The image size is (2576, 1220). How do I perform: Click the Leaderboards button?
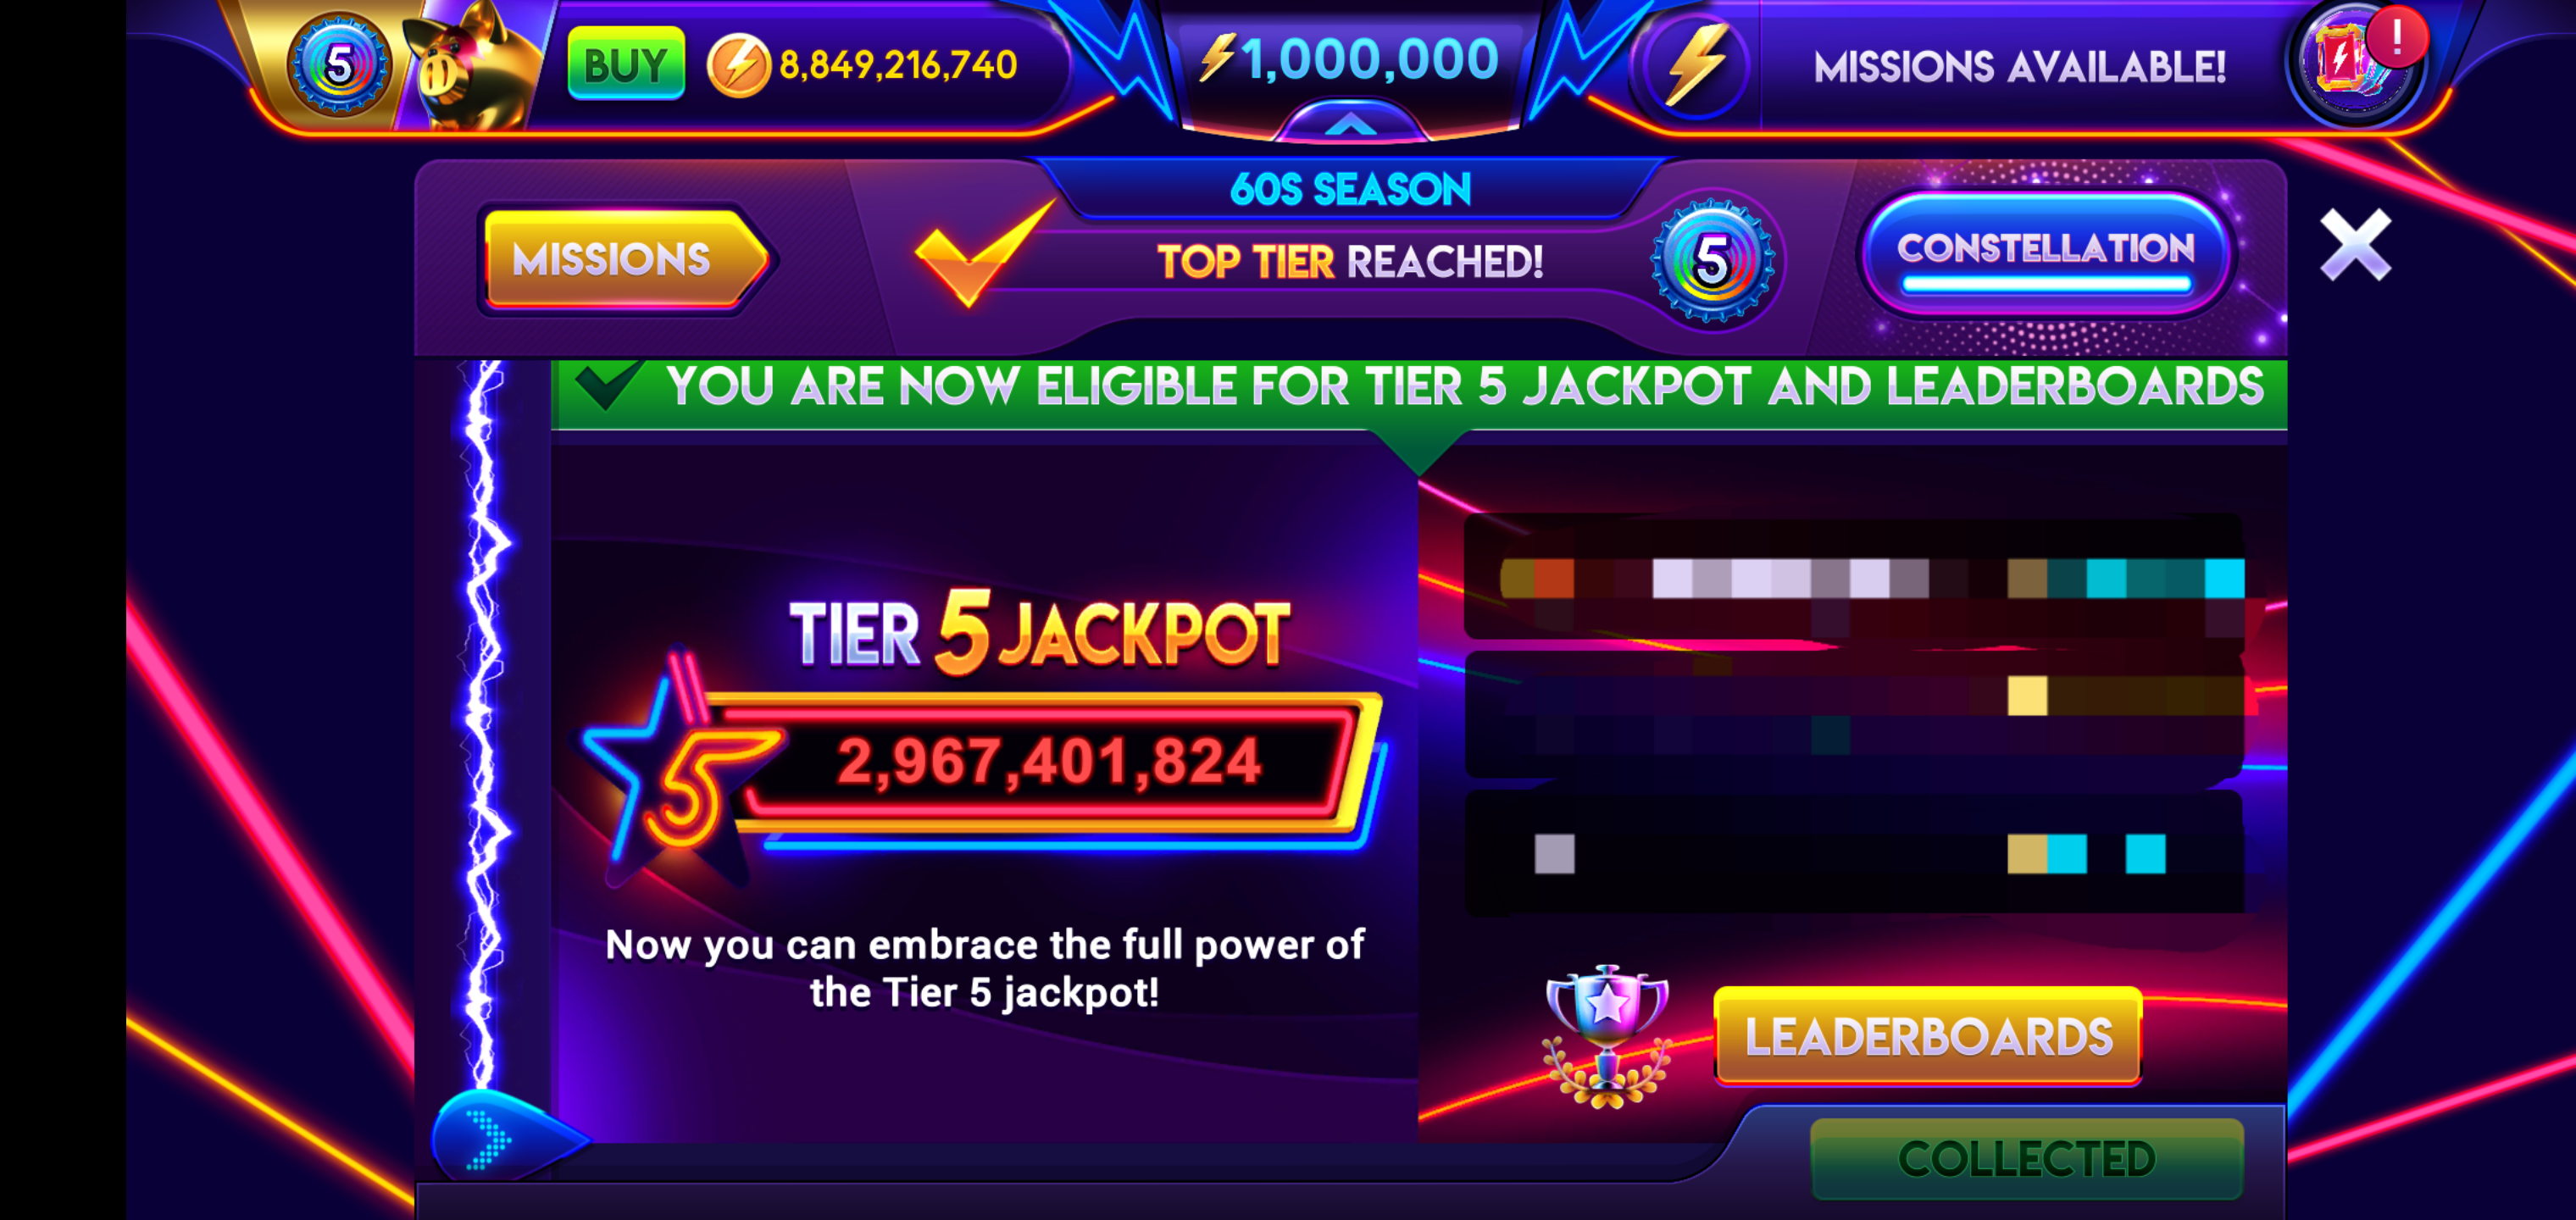coord(1928,1036)
